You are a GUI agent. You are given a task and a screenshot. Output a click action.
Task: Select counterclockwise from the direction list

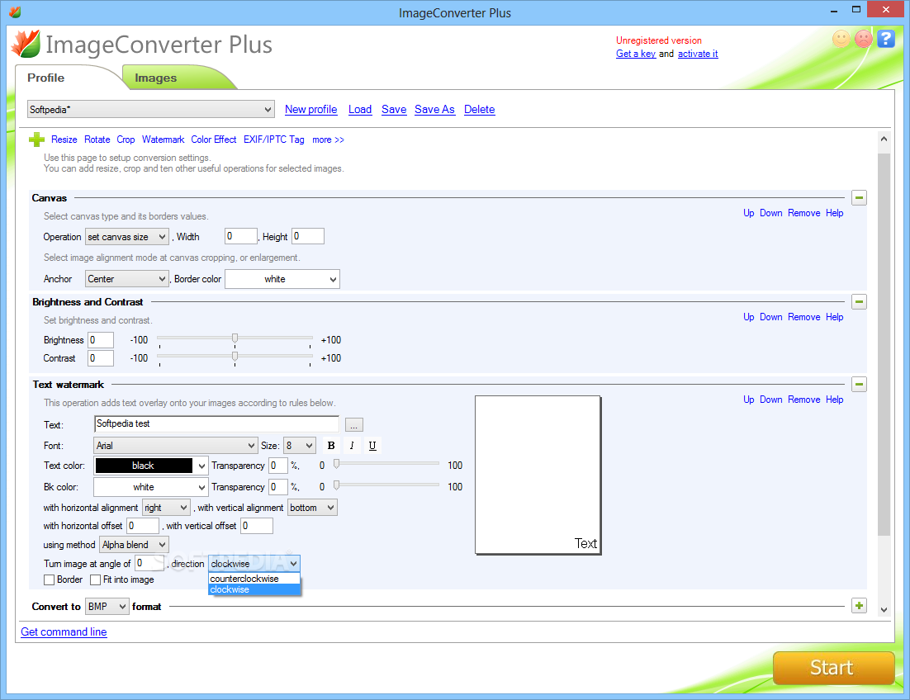(x=254, y=578)
